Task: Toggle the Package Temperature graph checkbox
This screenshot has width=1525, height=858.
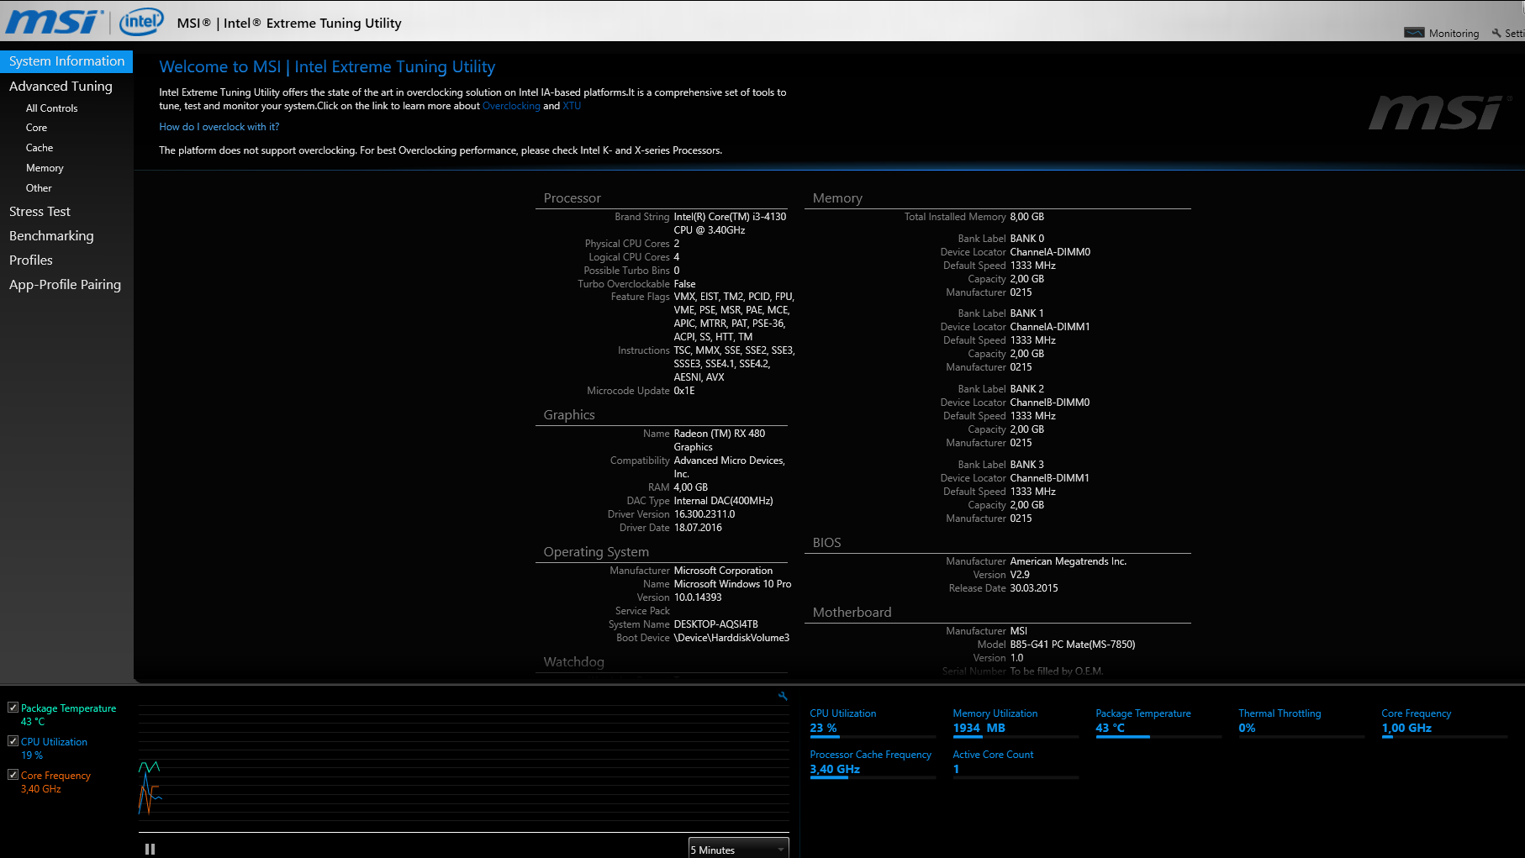Action: point(13,708)
